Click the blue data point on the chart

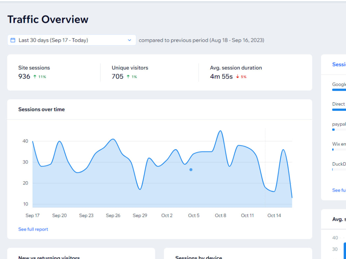(x=191, y=170)
